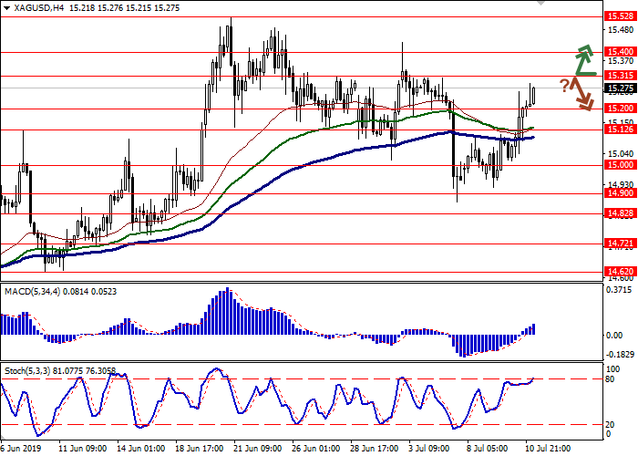Click the green upward arrow forecast
The image size is (638, 456).
click(583, 60)
